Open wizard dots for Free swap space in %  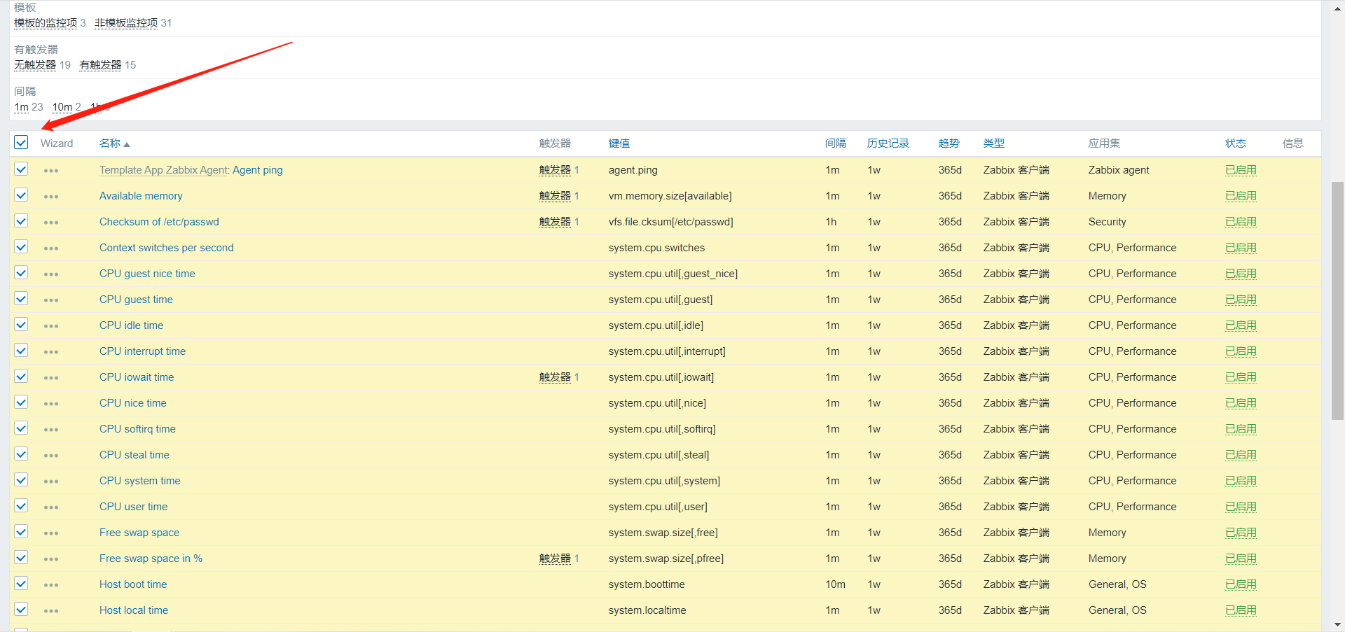tap(51, 559)
